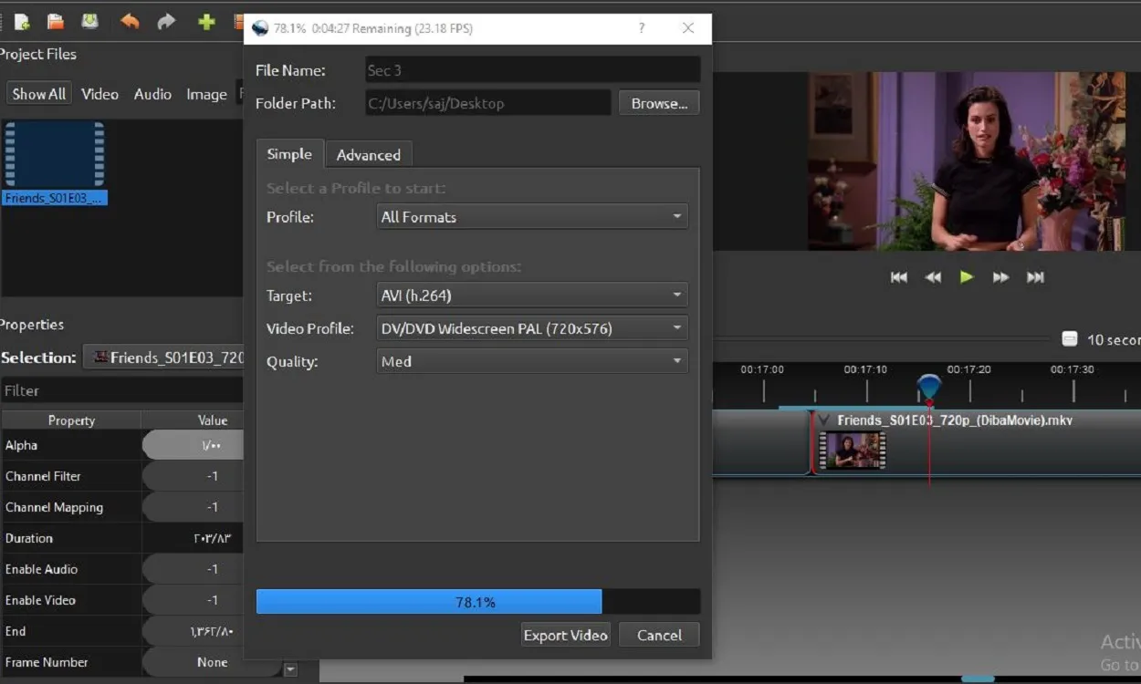Expand the clip menu arrow on Friends clip
Viewport: 1141px width, 684px height.
coord(823,420)
